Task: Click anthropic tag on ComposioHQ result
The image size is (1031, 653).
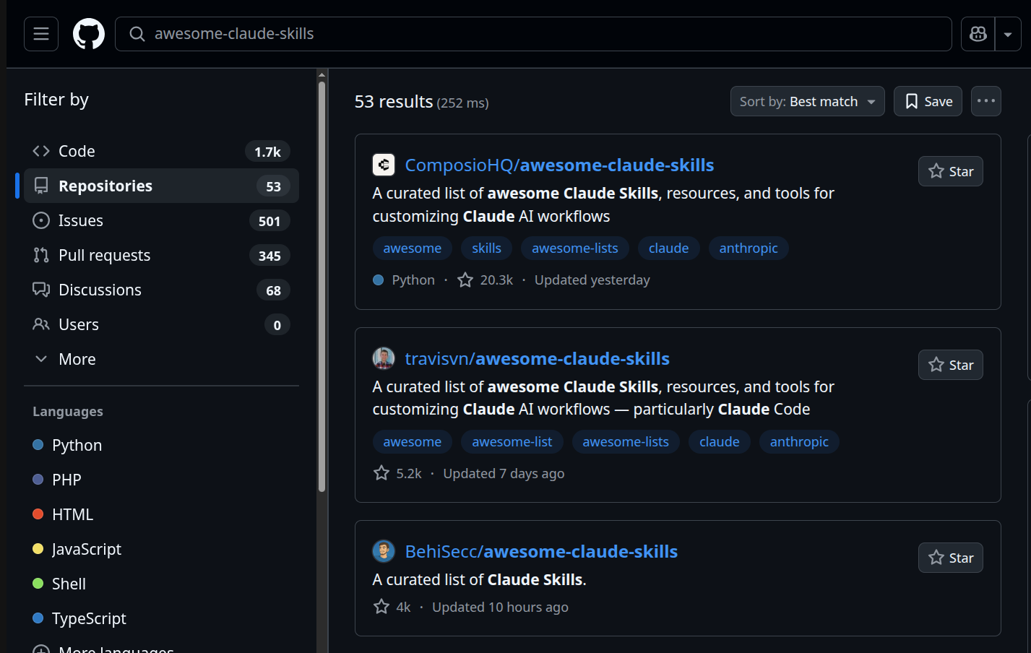Action: (749, 248)
